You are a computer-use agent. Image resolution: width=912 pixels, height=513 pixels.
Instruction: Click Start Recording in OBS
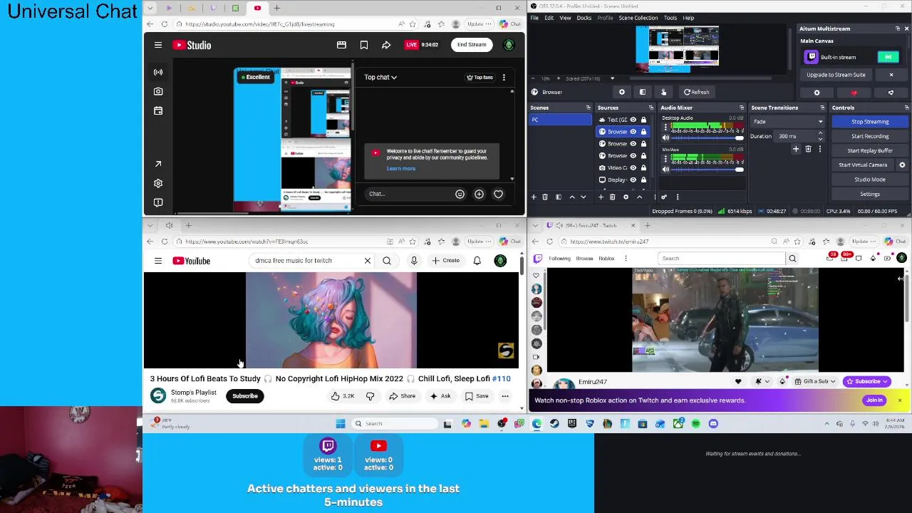[870, 136]
